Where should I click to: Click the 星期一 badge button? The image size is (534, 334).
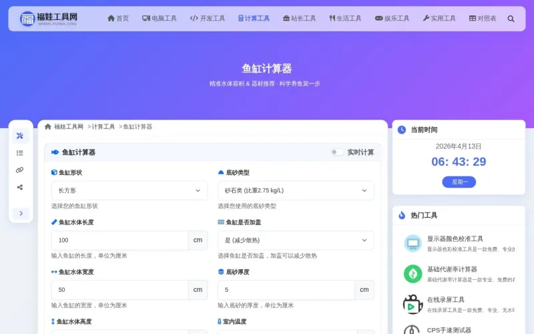459,182
